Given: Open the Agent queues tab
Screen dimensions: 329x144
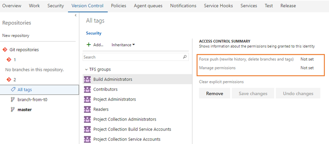Looking at the screenshot, I should coord(148,6).
